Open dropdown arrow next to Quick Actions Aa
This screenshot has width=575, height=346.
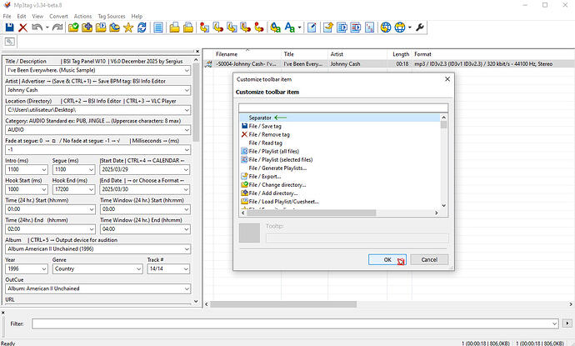click(300, 28)
